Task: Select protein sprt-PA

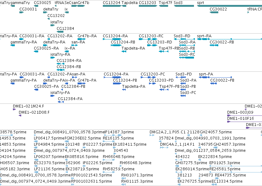Action: [x=206, y=74]
